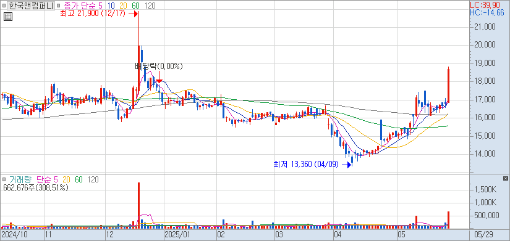Click the 21,000 price axis label
Image resolution: width=510 pixels, height=241 pixels.
click(x=485, y=27)
